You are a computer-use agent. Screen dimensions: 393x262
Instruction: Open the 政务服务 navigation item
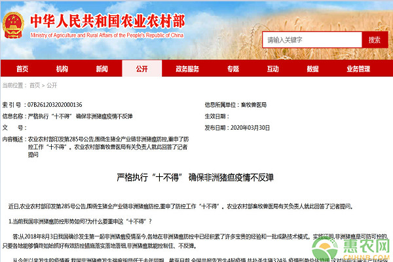187,69
